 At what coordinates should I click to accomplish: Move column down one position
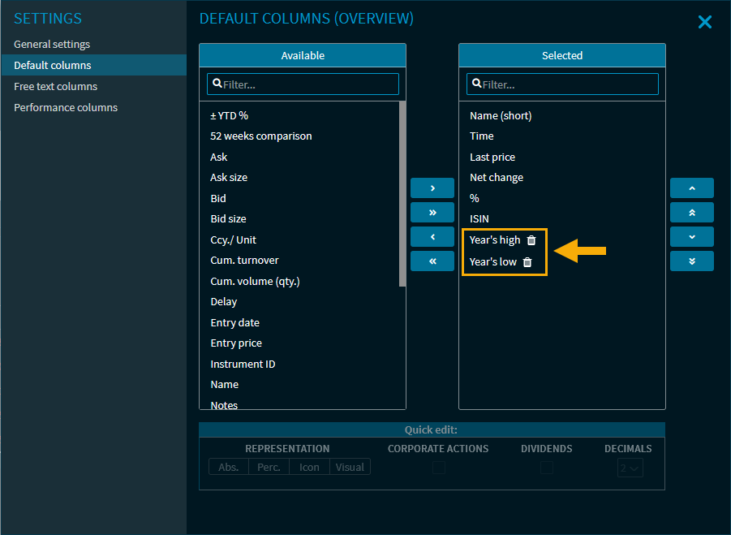(x=691, y=237)
